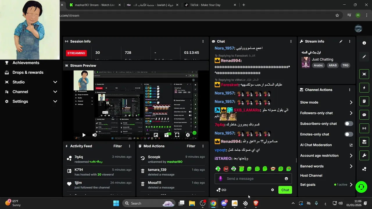Expand the Settings sidebar section

(55, 102)
